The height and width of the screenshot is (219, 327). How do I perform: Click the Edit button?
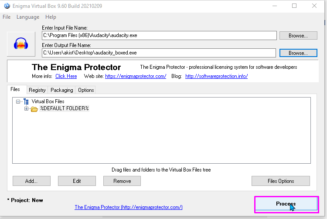tap(77, 181)
